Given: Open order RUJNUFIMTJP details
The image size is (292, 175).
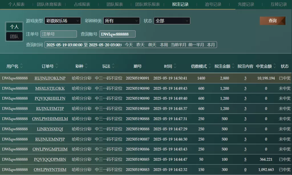Looking at the screenshot, I should [x=50, y=109].
